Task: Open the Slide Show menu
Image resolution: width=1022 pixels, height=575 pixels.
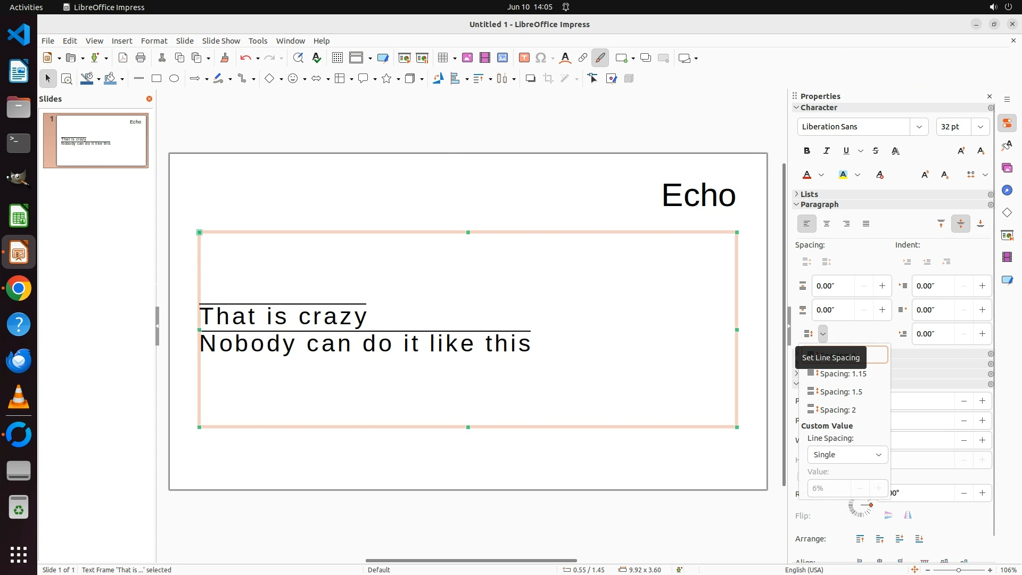Action: click(221, 41)
